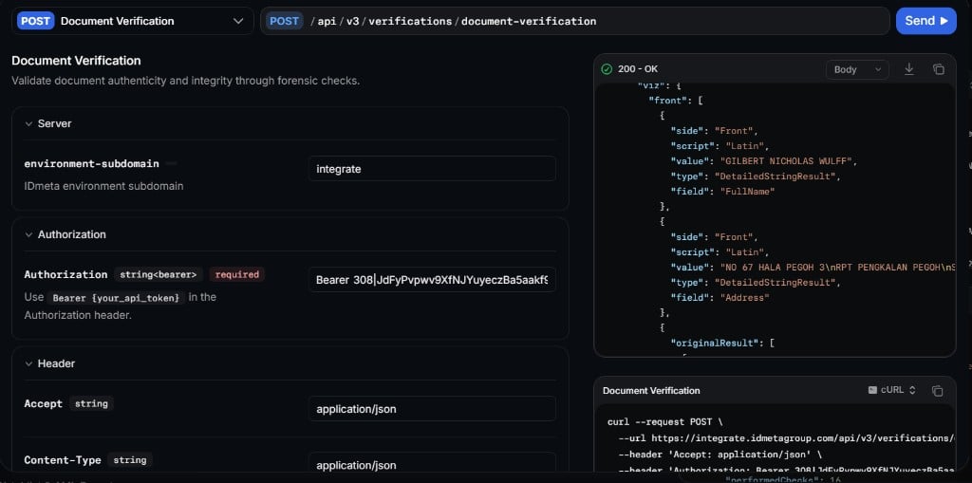The width and height of the screenshot is (972, 483).
Task: Click the request URL path bar
Action: click(x=575, y=21)
